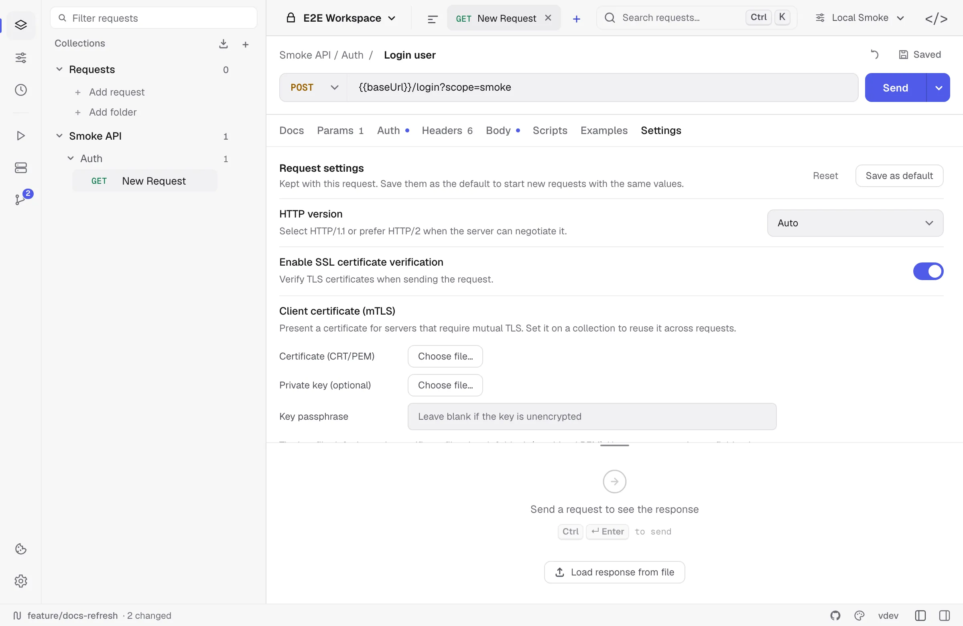Viewport: 963px width, 626px height.
Task: Click Load response from file button
Action: pyautogui.click(x=614, y=572)
